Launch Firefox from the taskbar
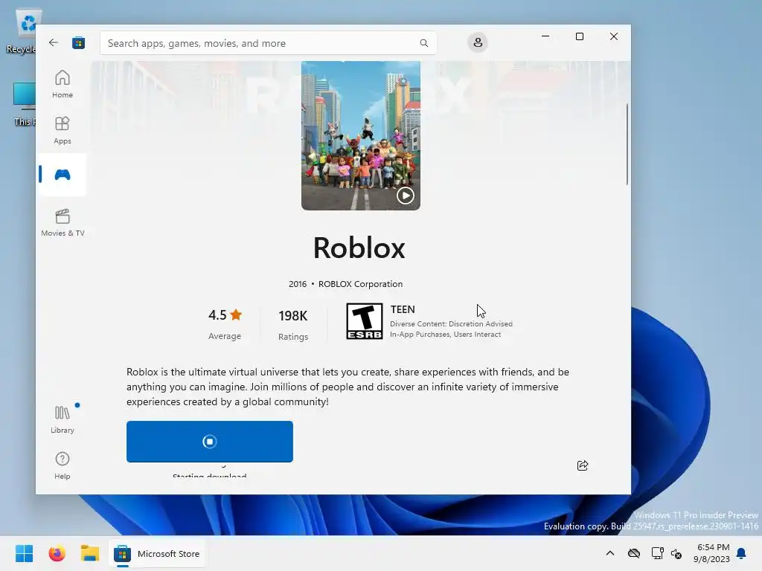 click(57, 553)
